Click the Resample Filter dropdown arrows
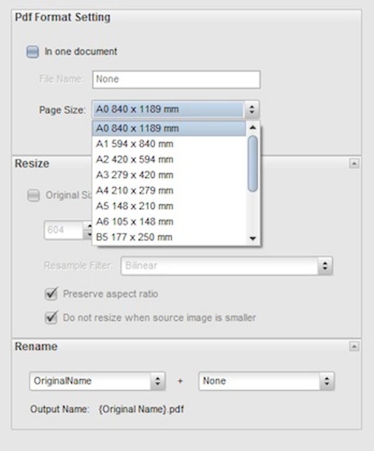The height and width of the screenshot is (451, 374). (x=325, y=265)
